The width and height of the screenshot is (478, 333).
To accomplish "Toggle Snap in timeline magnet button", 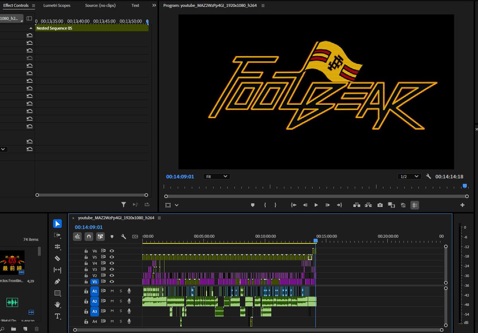I will pyautogui.click(x=89, y=237).
